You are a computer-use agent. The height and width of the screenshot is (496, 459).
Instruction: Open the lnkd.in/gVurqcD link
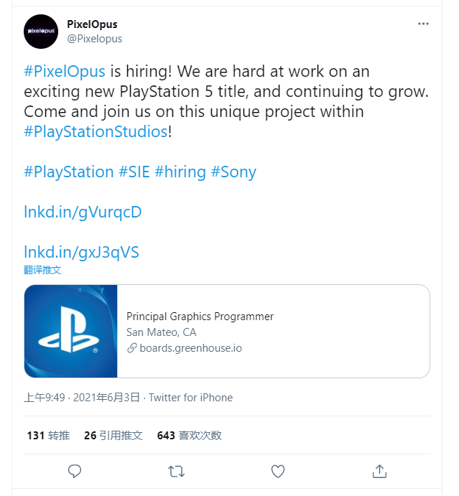[83, 212]
